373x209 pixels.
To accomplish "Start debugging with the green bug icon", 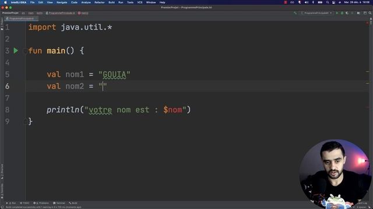I will click(x=342, y=13).
